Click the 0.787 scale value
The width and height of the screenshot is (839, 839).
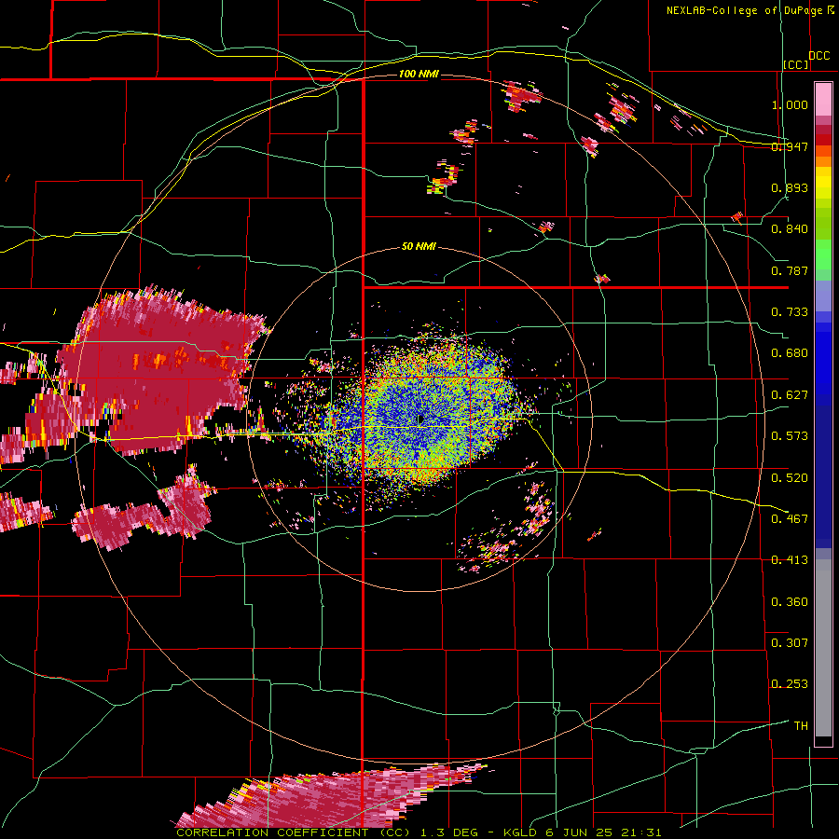[x=790, y=270]
